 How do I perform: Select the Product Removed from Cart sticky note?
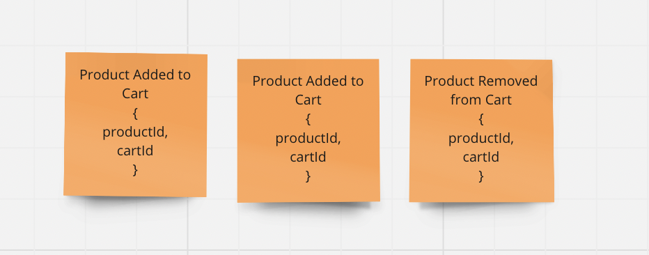click(x=481, y=130)
